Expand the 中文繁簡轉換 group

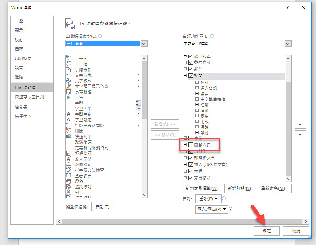[x=197, y=99]
